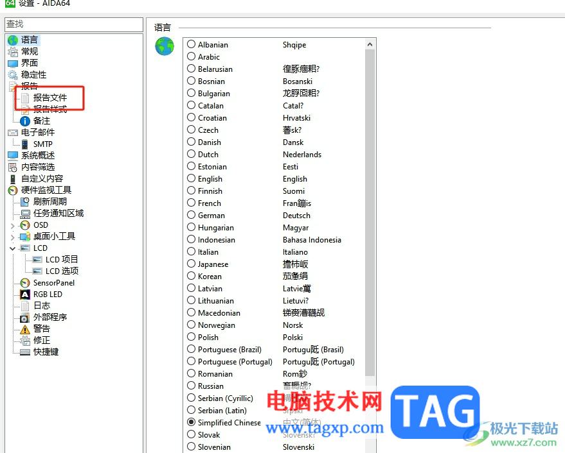The height and width of the screenshot is (453, 565).
Task: Click the 任务通知区域 tray icon
Action: coord(25,214)
